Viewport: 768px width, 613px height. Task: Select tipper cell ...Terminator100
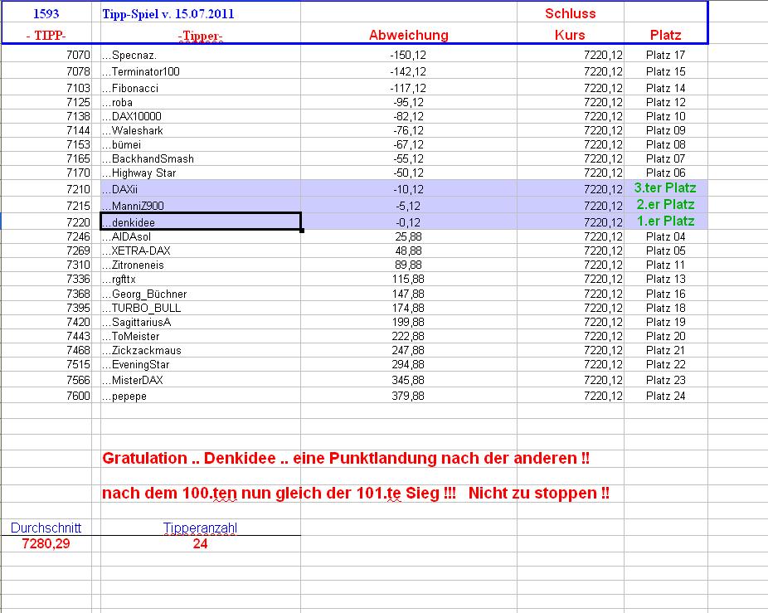(x=201, y=71)
